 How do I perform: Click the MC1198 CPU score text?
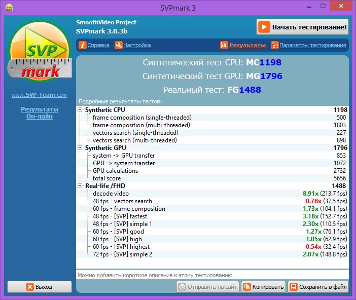[264, 62]
